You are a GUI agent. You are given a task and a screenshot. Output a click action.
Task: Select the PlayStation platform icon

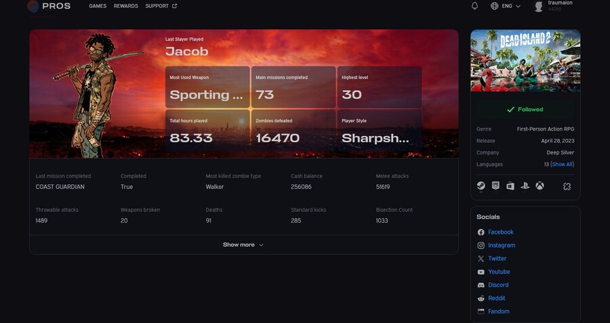(525, 186)
